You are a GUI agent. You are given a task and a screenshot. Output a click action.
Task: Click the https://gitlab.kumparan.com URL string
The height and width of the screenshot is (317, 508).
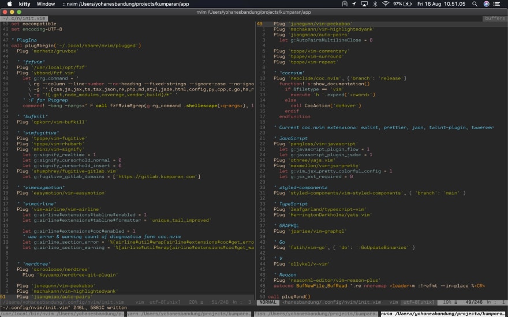point(156,176)
